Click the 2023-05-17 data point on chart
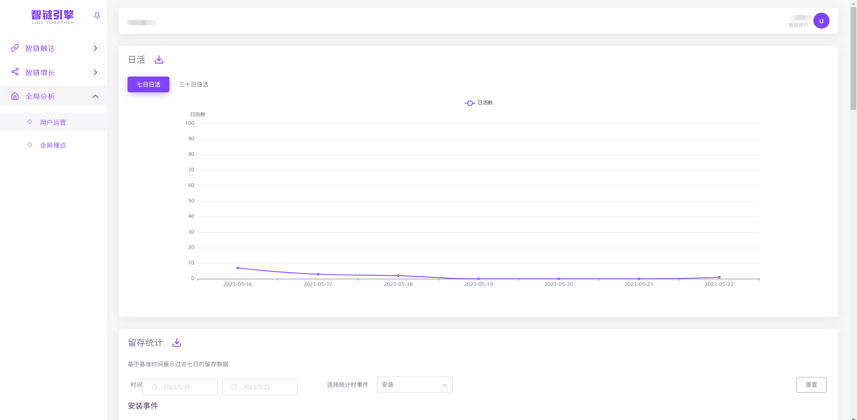The width and height of the screenshot is (857, 420). [x=318, y=274]
